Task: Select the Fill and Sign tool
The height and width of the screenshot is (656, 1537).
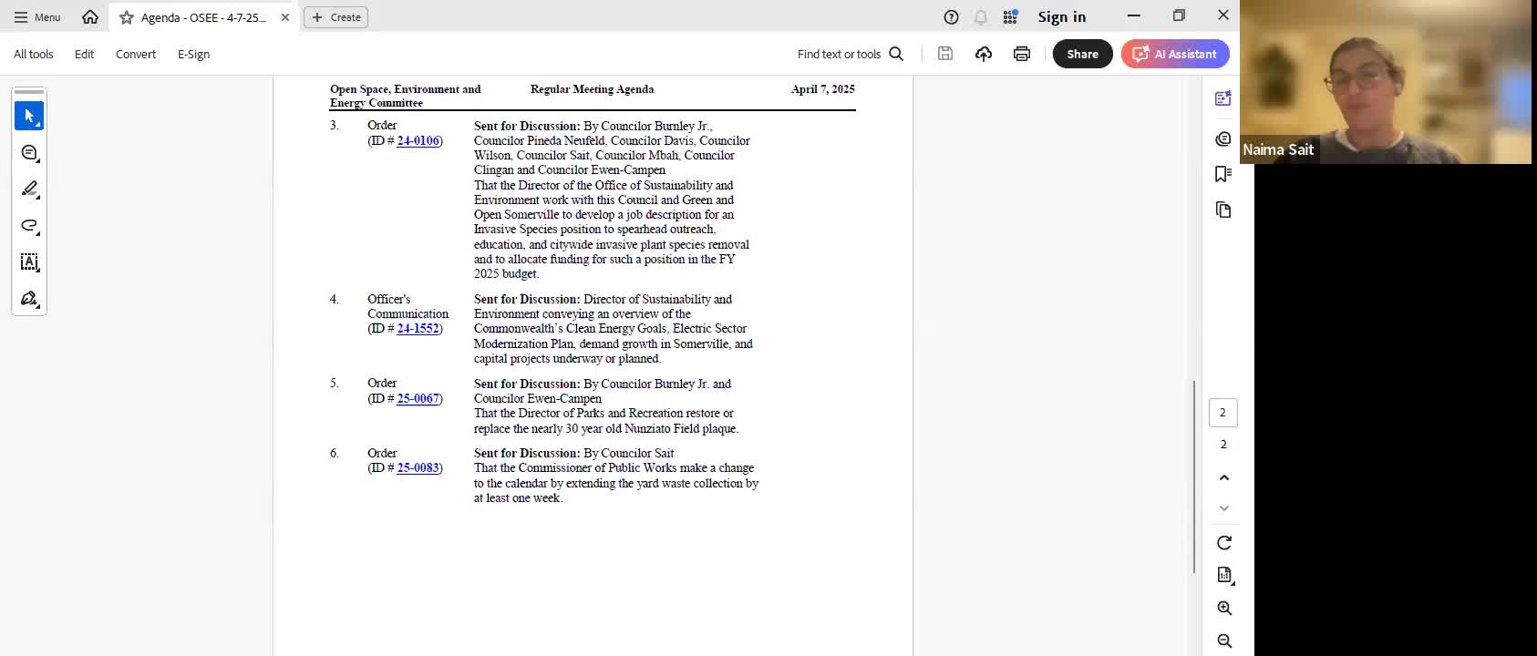Action: [x=29, y=298]
